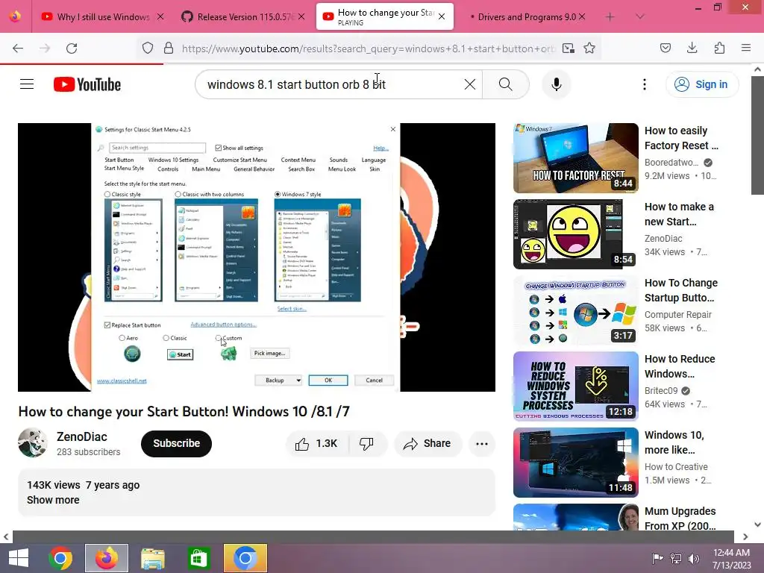Start voice search with the microphone
Viewport: 764px width, 573px height.
556,84
